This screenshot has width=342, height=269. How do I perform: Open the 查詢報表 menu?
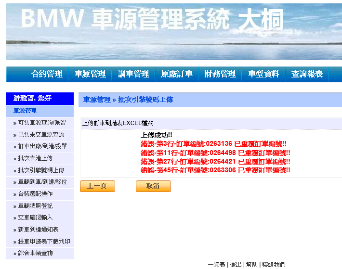(307, 74)
